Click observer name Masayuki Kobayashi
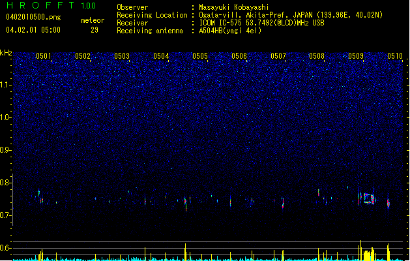 234,7
